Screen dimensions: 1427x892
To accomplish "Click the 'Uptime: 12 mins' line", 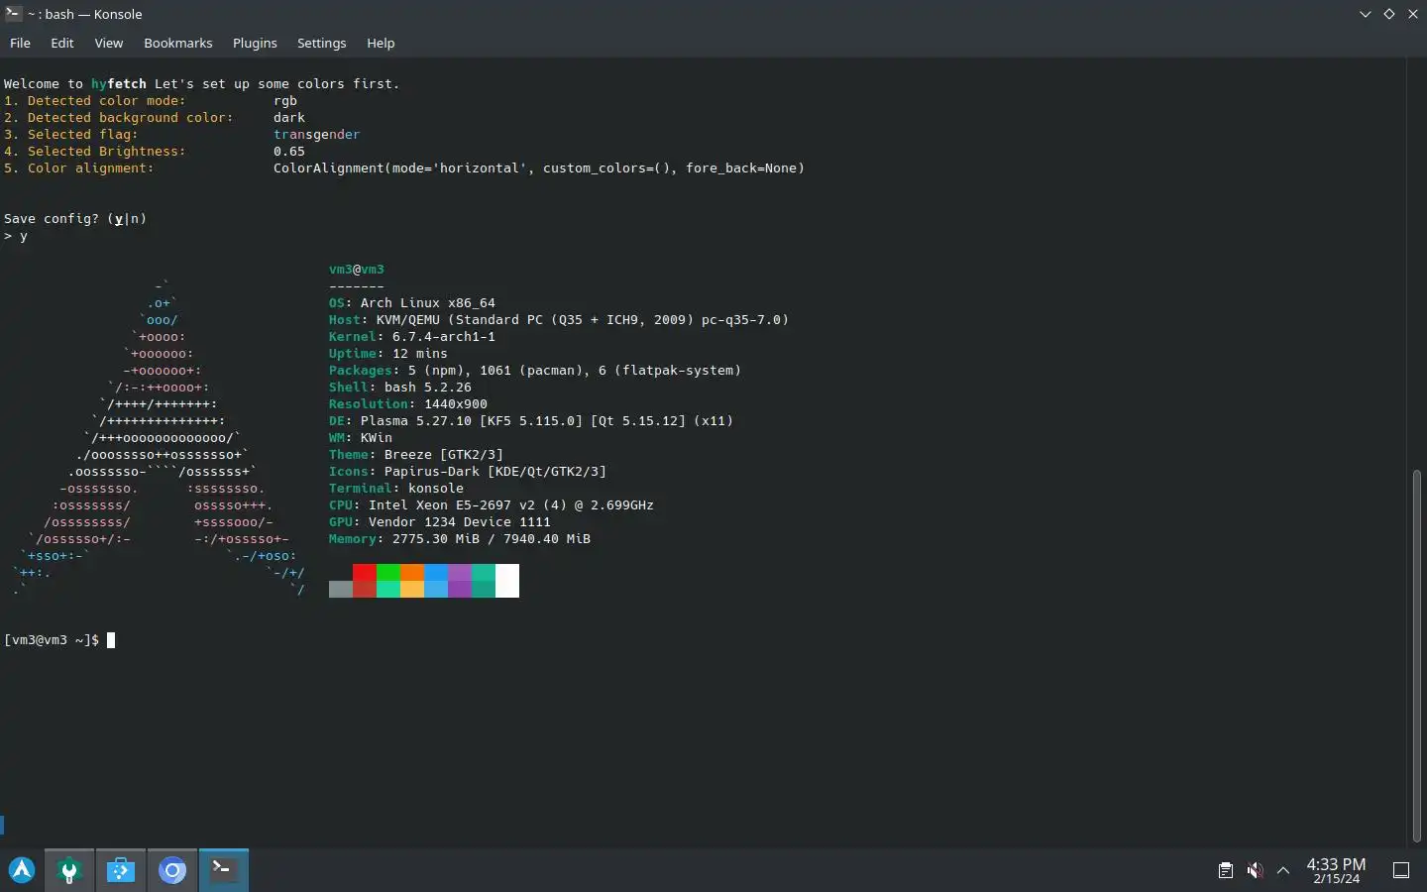I will coord(388,354).
